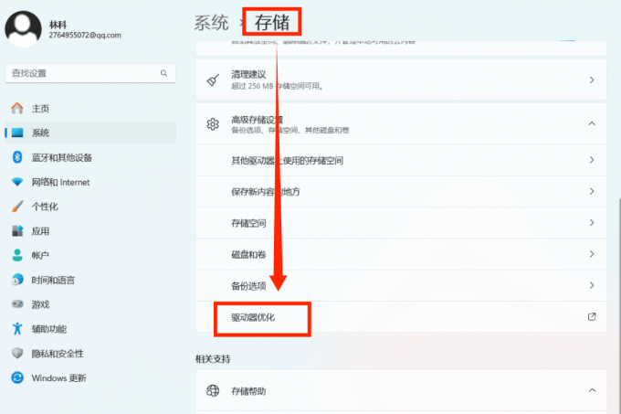Click the 高级存储设置 gear icon

(x=213, y=124)
